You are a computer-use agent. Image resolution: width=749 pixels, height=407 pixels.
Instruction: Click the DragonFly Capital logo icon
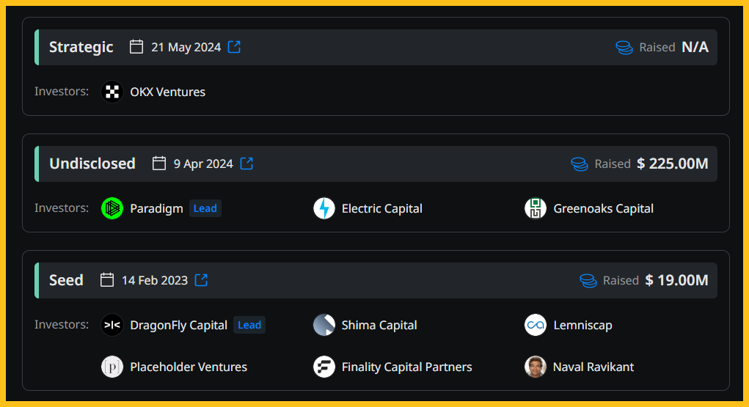tap(112, 325)
